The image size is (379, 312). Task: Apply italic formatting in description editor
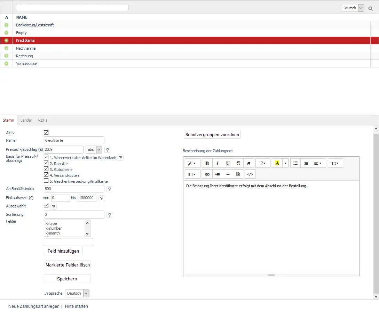point(218,163)
